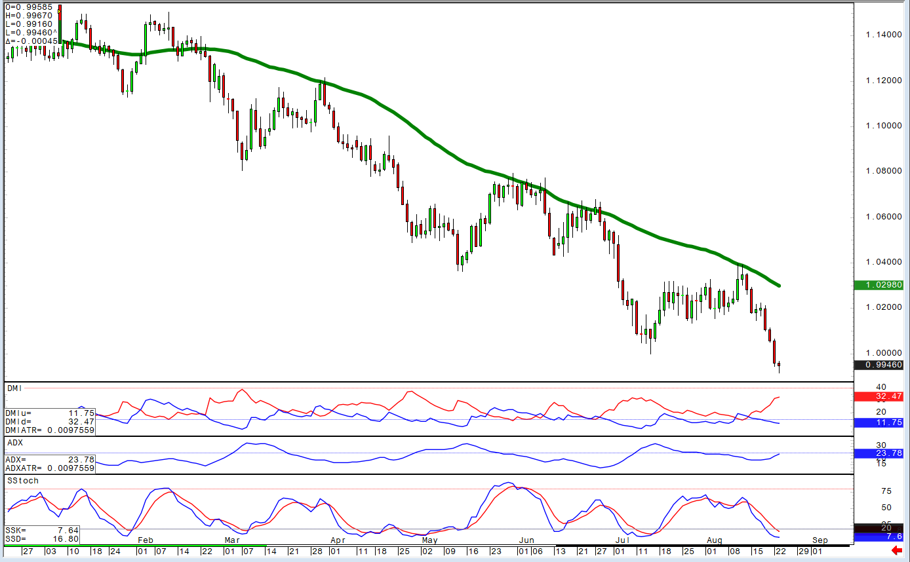The image size is (910, 562).
Task: Click the 'Aug' month label
Action: point(715,540)
